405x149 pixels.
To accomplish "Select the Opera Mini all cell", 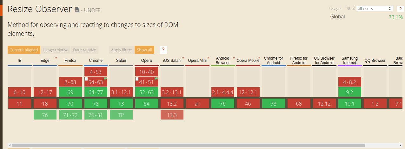I will (197, 103).
